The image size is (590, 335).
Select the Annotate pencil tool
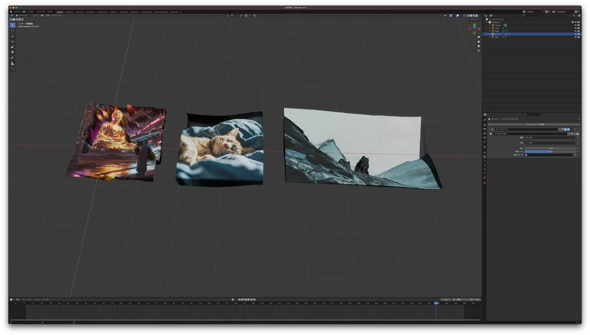point(12,58)
